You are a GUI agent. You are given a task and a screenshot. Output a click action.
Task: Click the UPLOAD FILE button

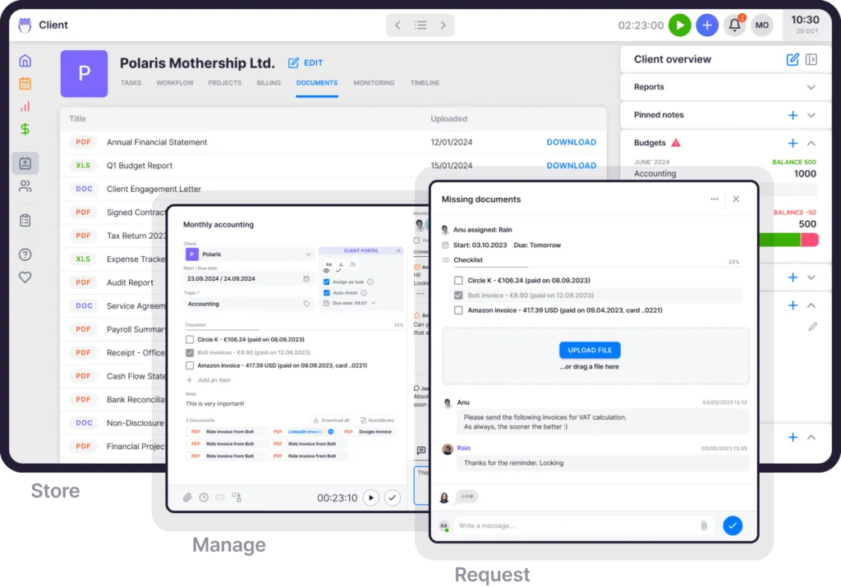(x=590, y=350)
